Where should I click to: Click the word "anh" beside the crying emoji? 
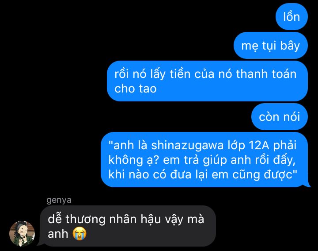58,234
